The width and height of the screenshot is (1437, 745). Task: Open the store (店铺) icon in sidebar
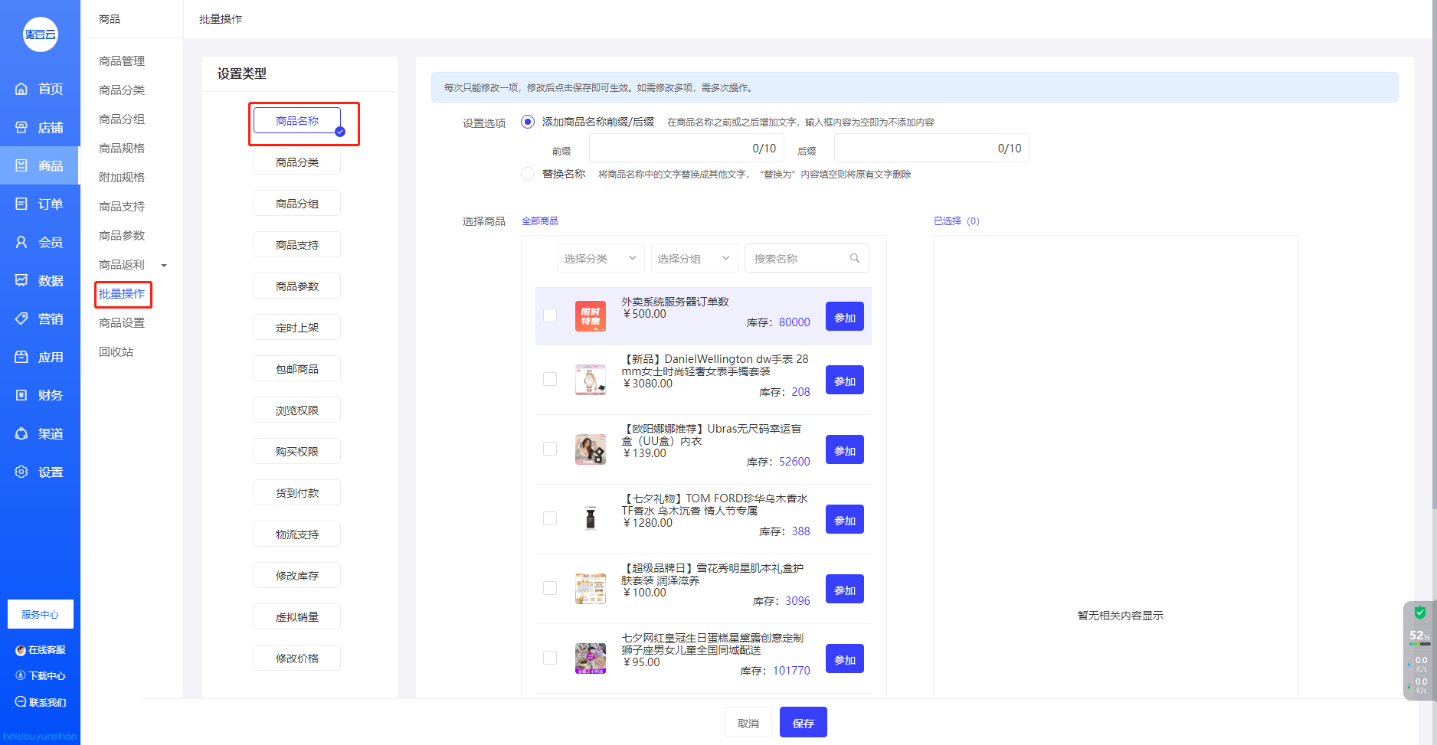pos(21,127)
